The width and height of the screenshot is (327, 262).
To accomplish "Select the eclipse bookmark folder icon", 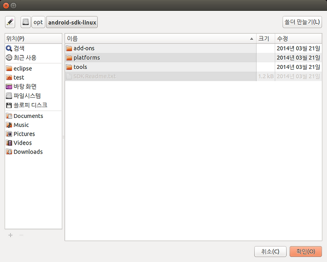I will coord(9,68).
